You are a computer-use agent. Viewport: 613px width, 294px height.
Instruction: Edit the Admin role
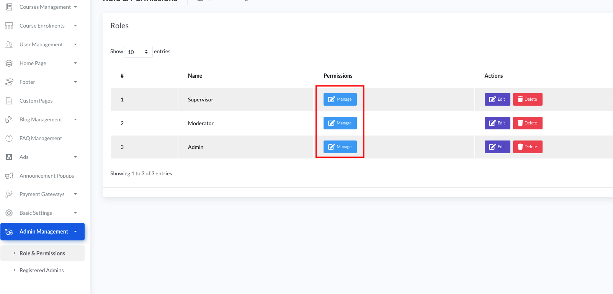coord(497,147)
